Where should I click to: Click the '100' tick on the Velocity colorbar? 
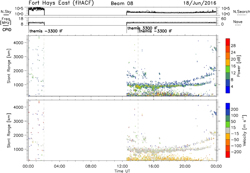coord(235,116)
